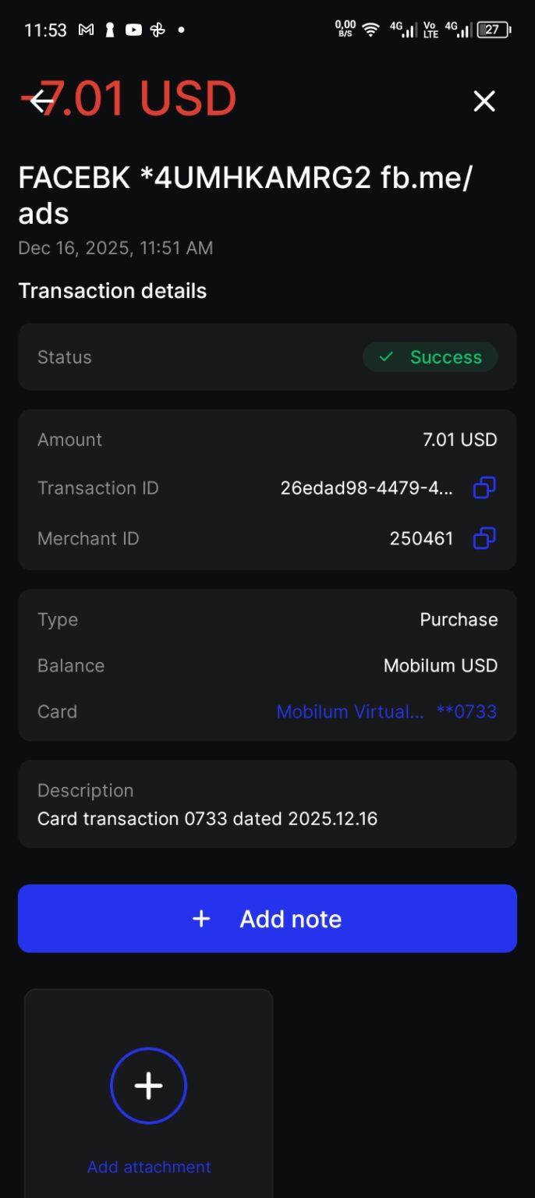
Task: Tap the Description card transaction text
Action: click(207, 819)
